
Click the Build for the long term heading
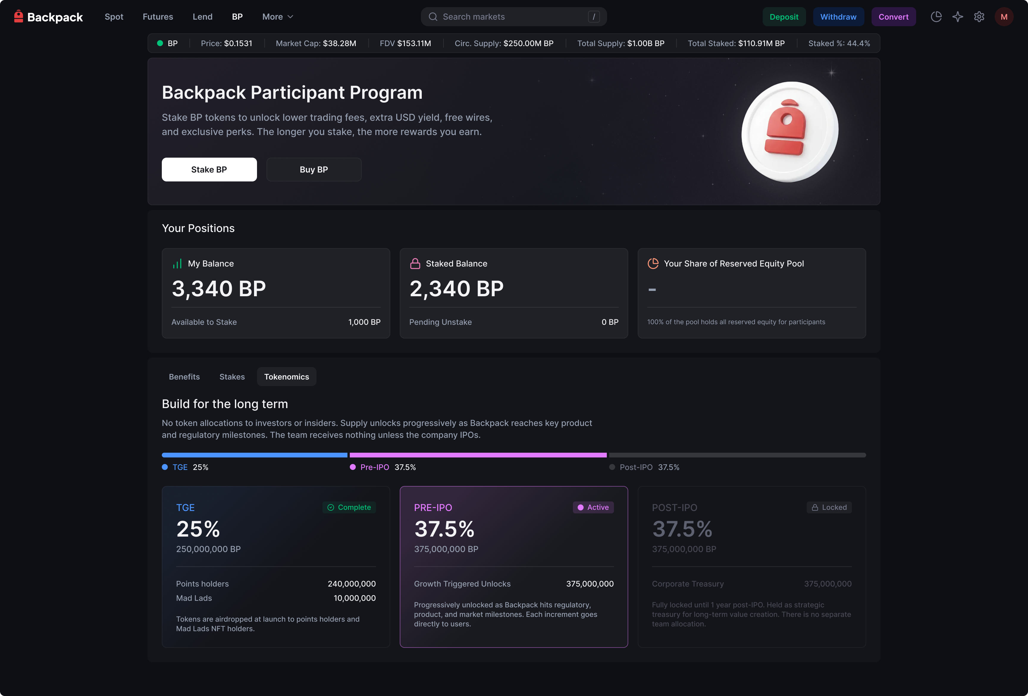[225, 404]
